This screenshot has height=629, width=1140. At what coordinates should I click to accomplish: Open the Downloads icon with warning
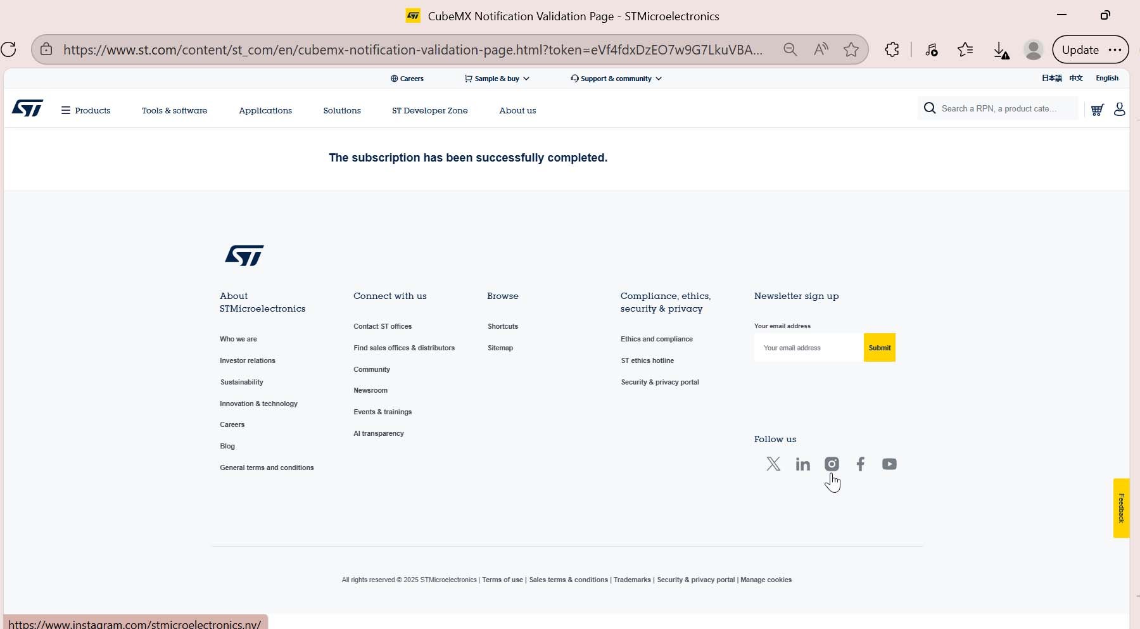pyautogui.click(x=1001, y=50)
